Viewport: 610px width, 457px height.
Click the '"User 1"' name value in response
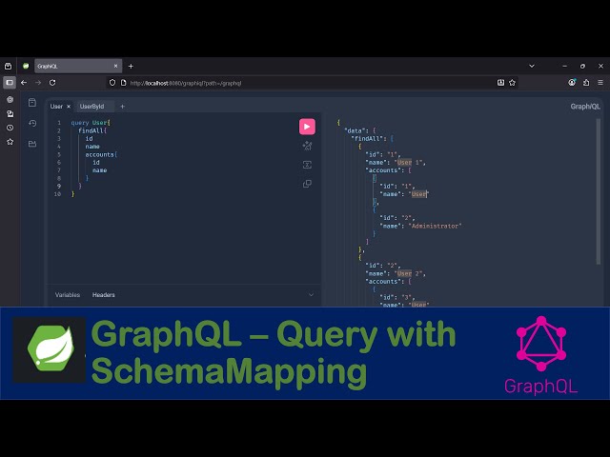(408, 163)
